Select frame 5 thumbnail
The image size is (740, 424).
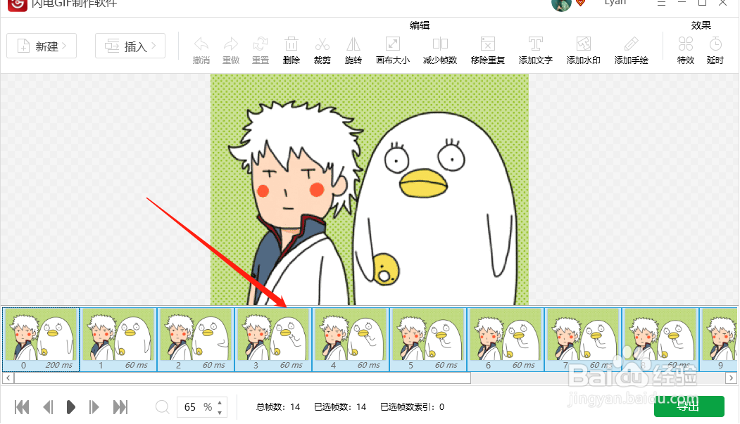click(428, 339)
